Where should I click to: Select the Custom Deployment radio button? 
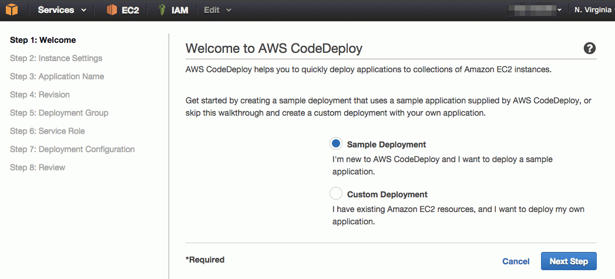click(x=336, y=194)
